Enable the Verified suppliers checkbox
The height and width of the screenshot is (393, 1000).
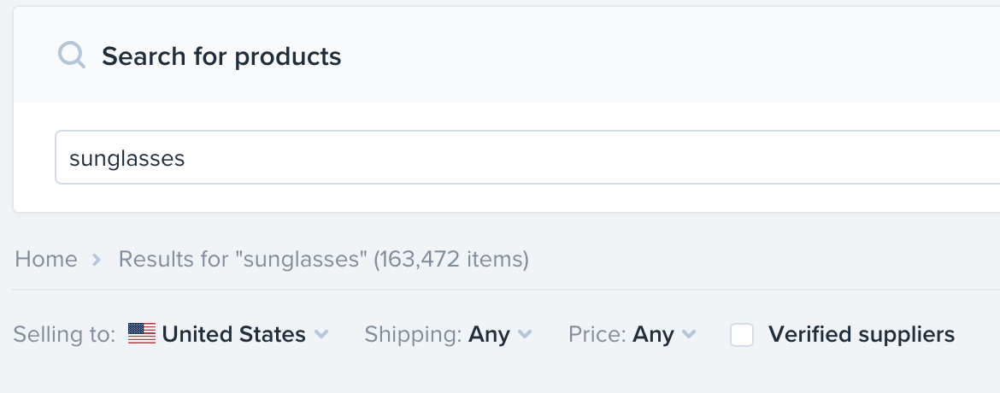(x=742, y=335)
